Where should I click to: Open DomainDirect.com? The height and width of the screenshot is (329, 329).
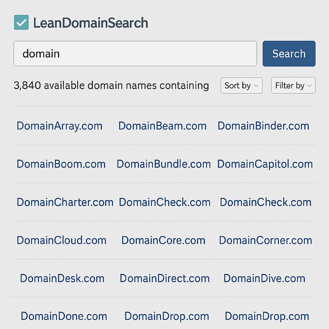coord(164,279)
